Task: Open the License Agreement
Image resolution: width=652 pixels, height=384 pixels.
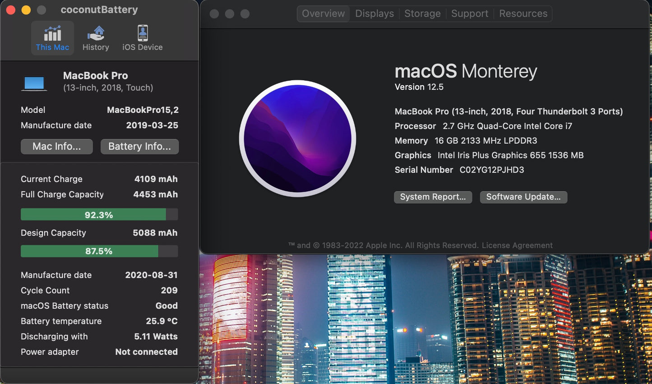Action: [x=517, y=245]
